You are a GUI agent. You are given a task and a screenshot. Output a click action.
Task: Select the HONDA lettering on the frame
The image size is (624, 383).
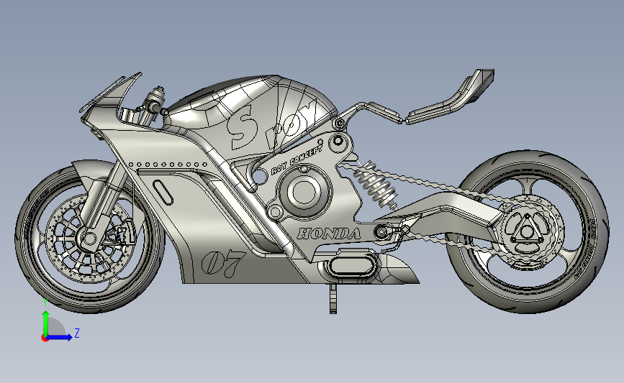pyautogui.click(x=329, y=234)
